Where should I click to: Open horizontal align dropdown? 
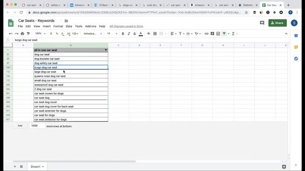pos(173,34)
